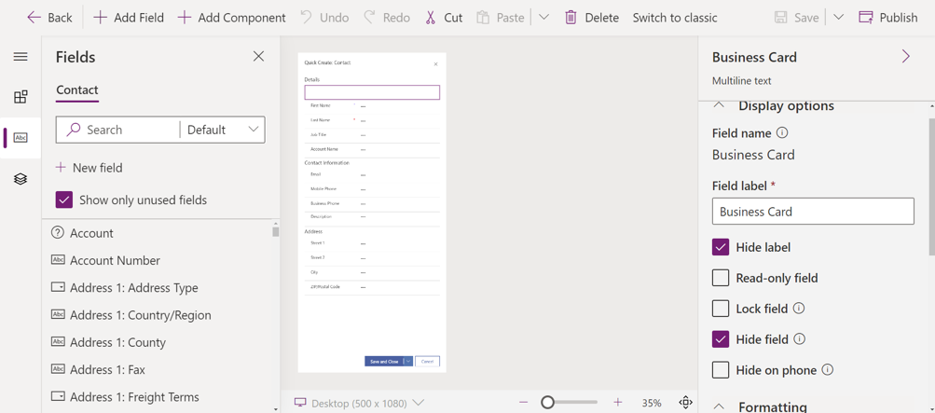This screenshot has width=935, height=413.
Task: Close the Fields pane
Action: point(258,57)
